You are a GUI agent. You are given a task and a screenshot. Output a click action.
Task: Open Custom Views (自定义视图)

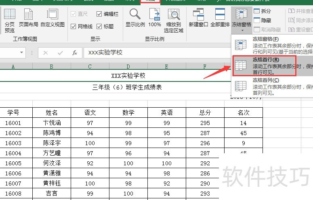[53, 18]
